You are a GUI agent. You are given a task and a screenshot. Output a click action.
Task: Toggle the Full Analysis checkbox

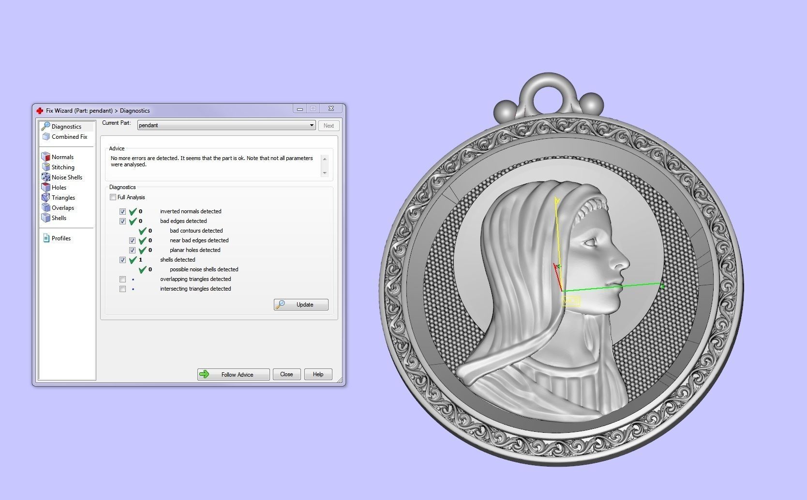point(113,197)
